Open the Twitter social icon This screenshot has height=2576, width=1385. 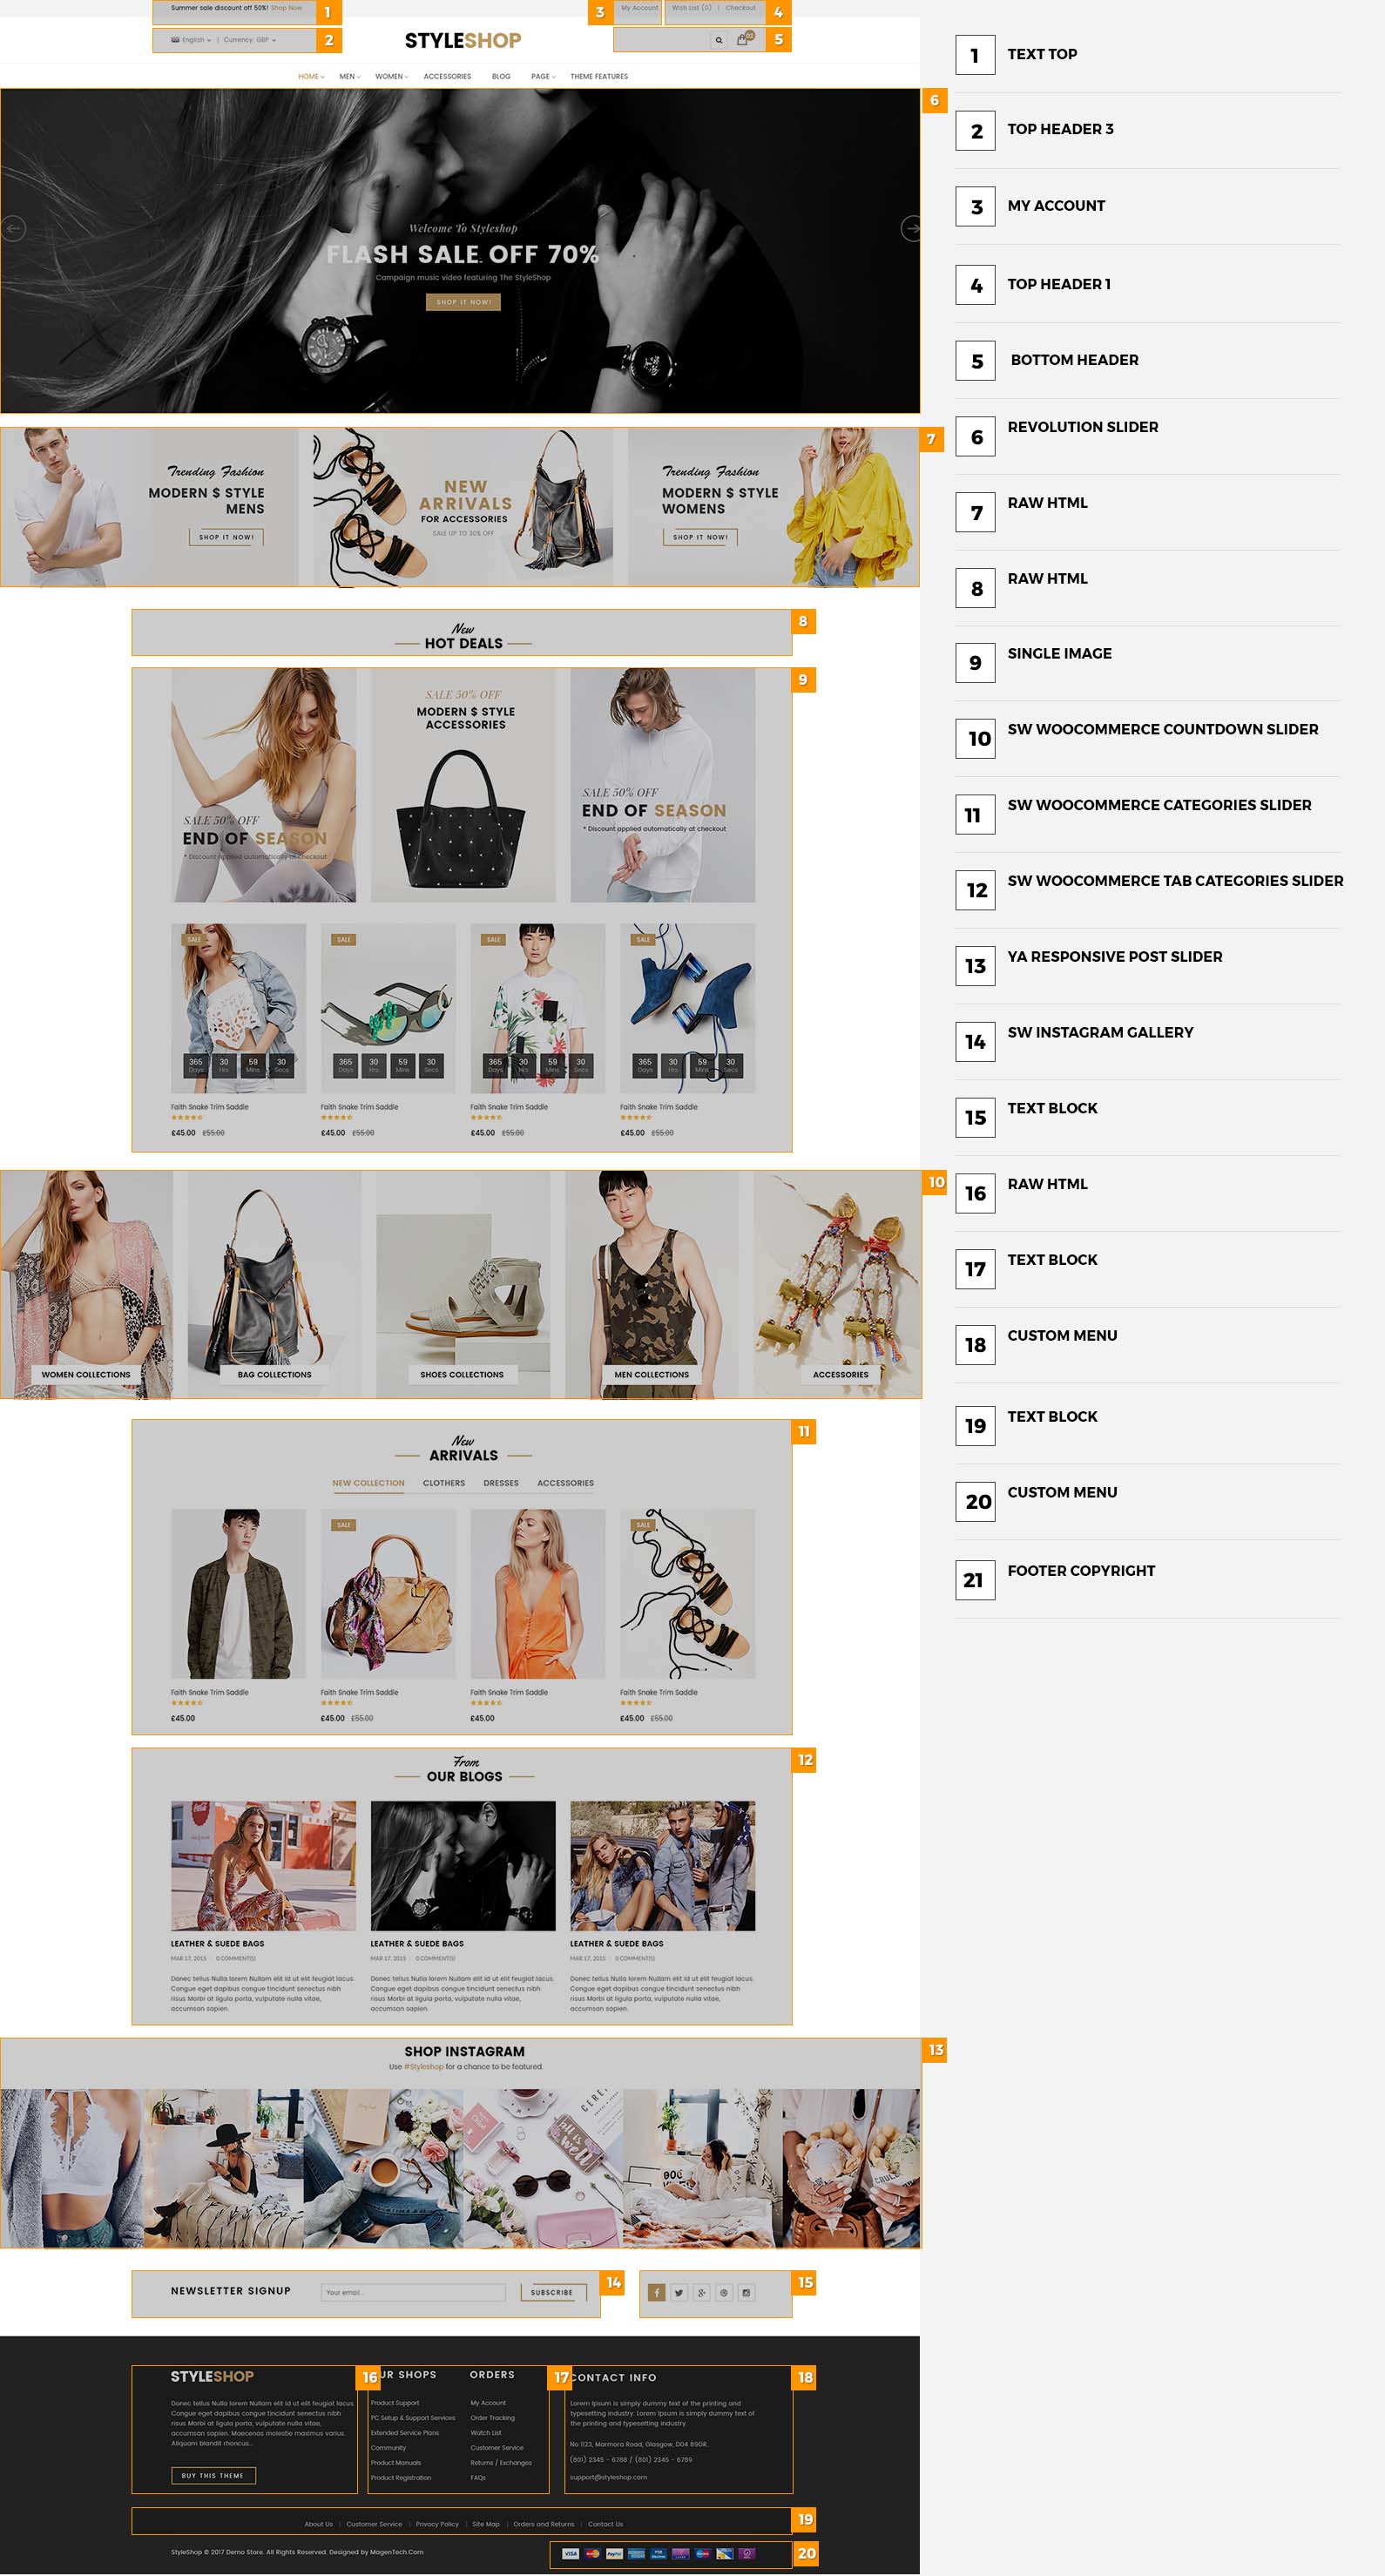pos(679,2293)
